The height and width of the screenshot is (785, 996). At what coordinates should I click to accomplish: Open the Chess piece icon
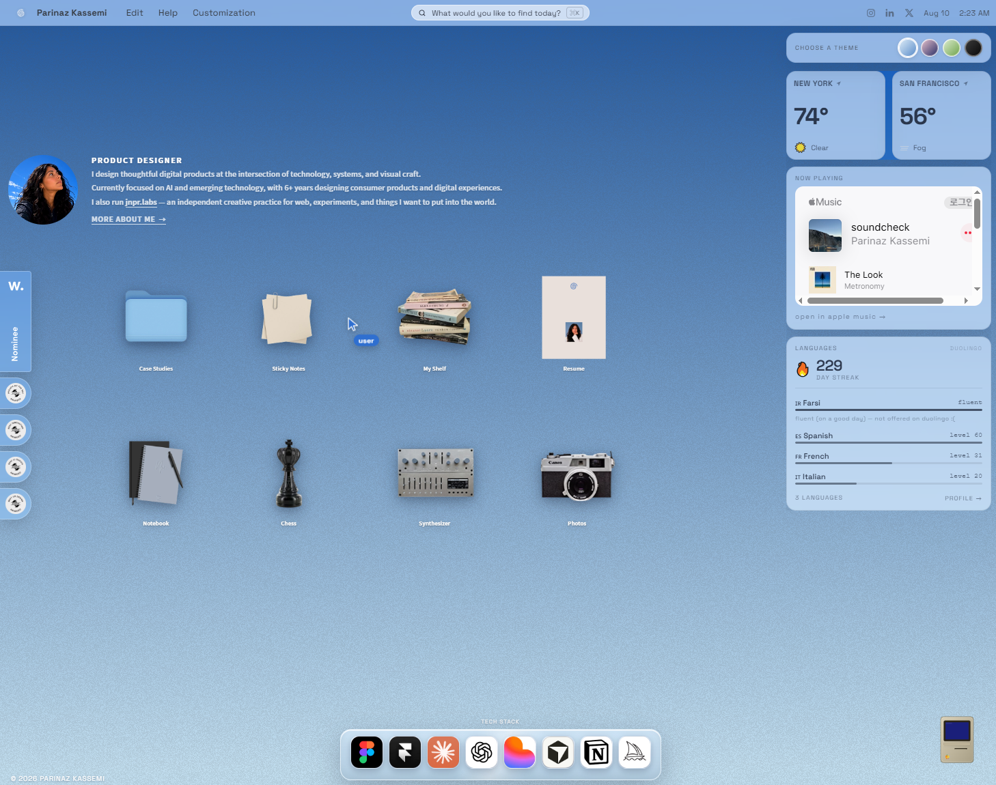(x=289, y=473)
